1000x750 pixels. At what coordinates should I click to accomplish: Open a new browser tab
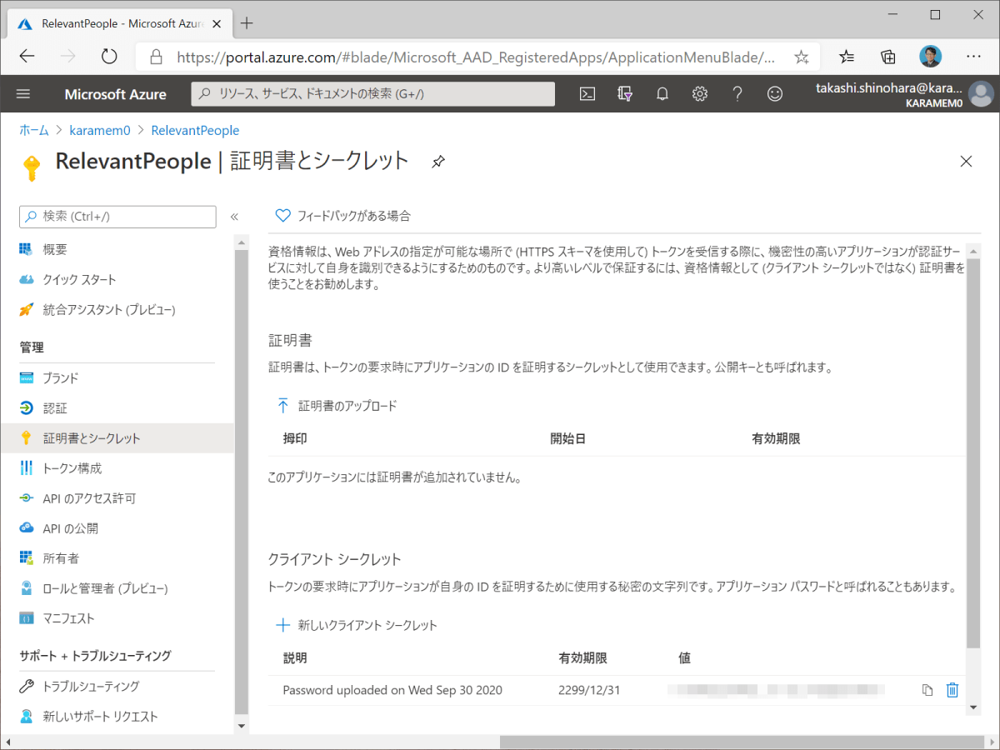[247, 22]
